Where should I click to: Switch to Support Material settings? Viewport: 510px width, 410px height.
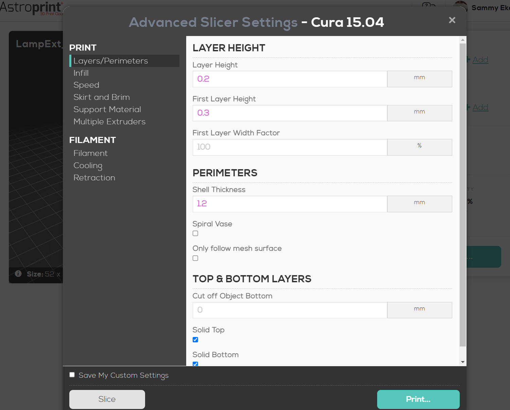pyautogui.click(x=107, y=109)
